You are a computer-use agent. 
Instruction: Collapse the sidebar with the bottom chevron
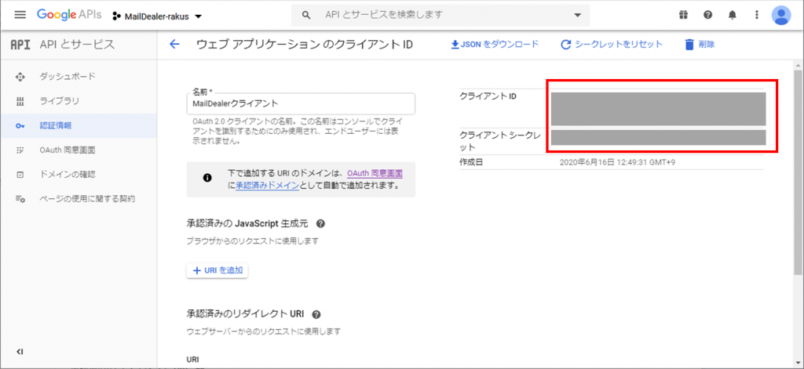20,352
